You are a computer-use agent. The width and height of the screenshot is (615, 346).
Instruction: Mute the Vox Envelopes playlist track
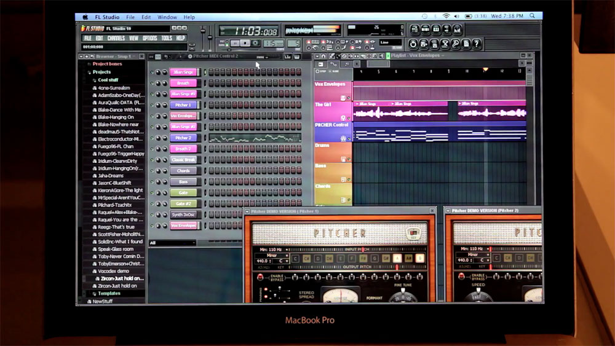point(349,98)
